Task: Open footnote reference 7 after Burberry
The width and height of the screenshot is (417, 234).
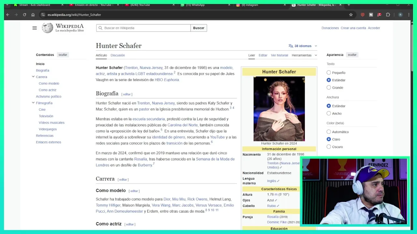Action: click(x=154, y=164)
